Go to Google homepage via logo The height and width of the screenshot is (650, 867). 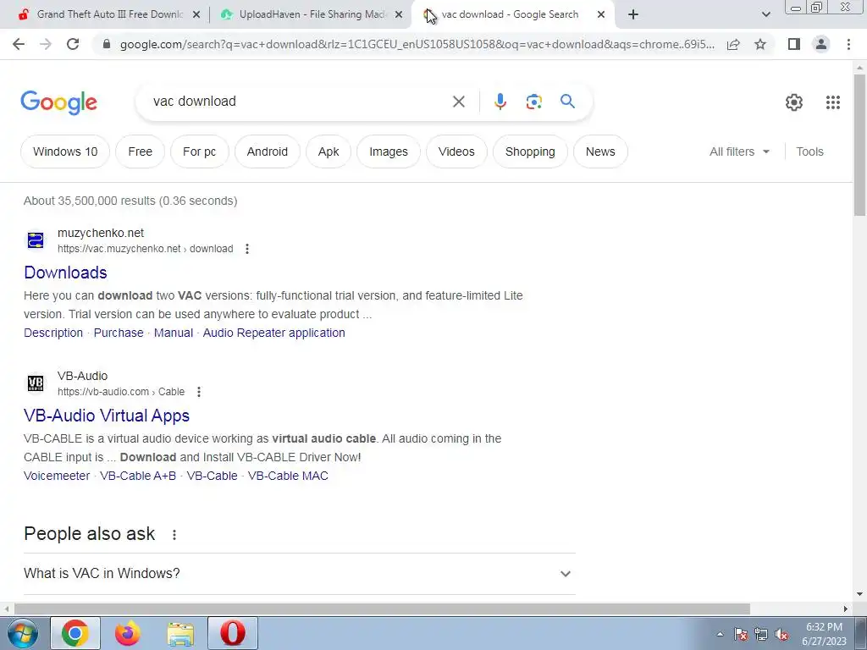[x=58, y=102]
